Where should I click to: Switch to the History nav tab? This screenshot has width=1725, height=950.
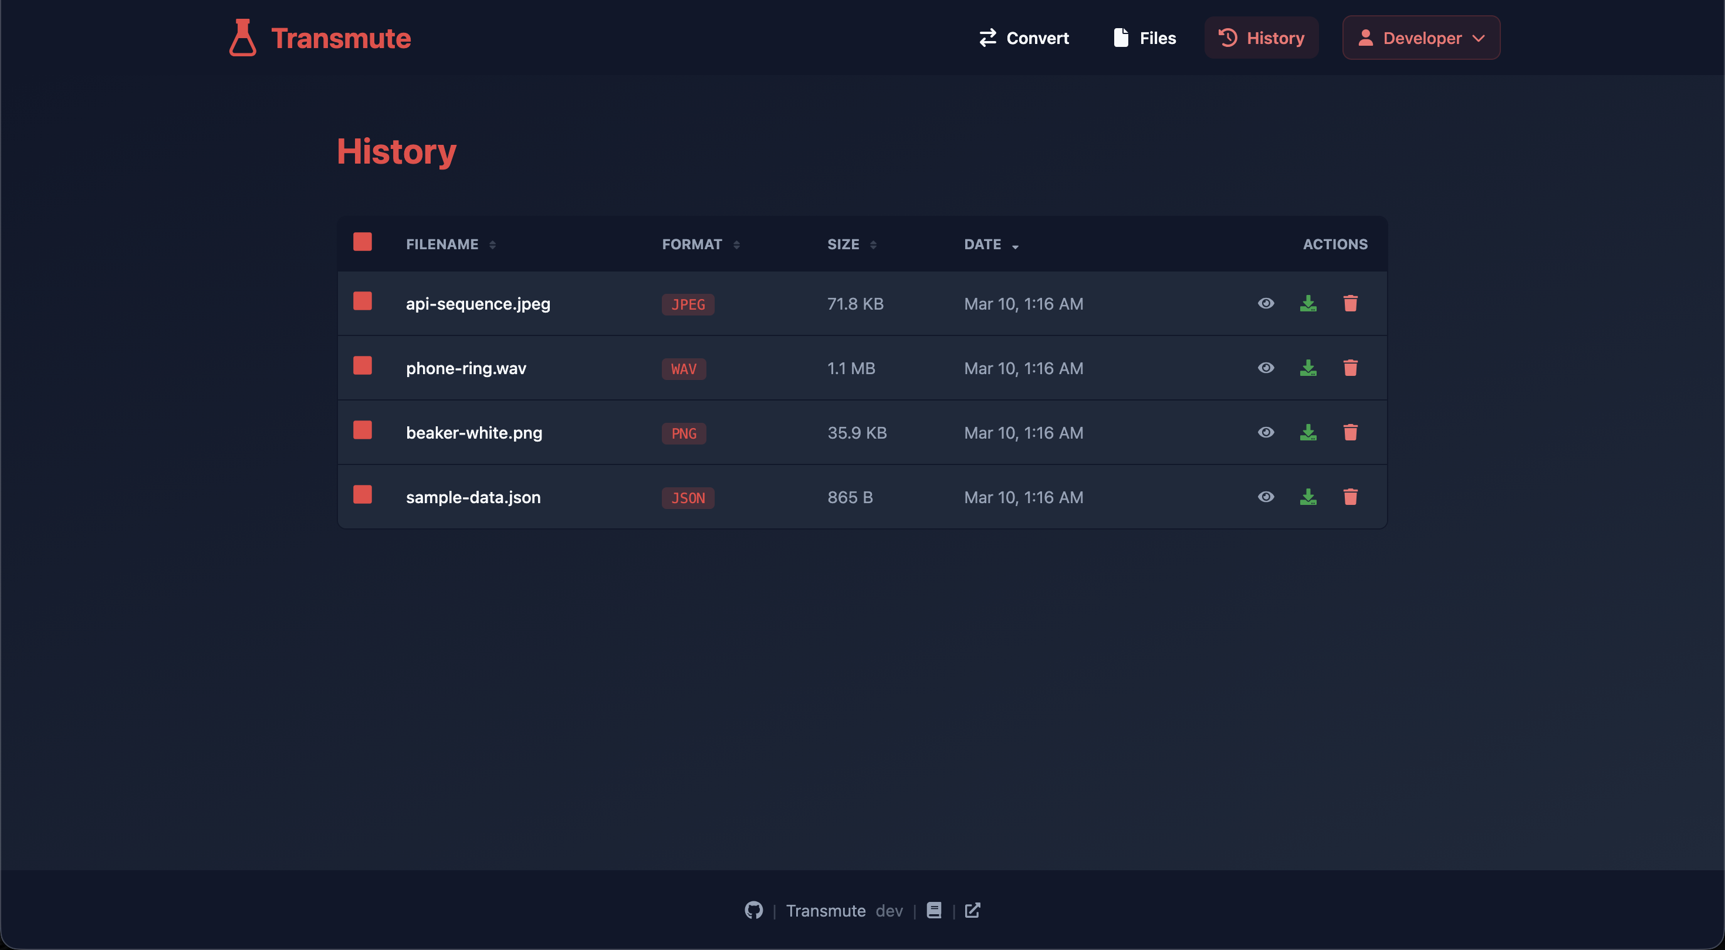(1261, 38)
